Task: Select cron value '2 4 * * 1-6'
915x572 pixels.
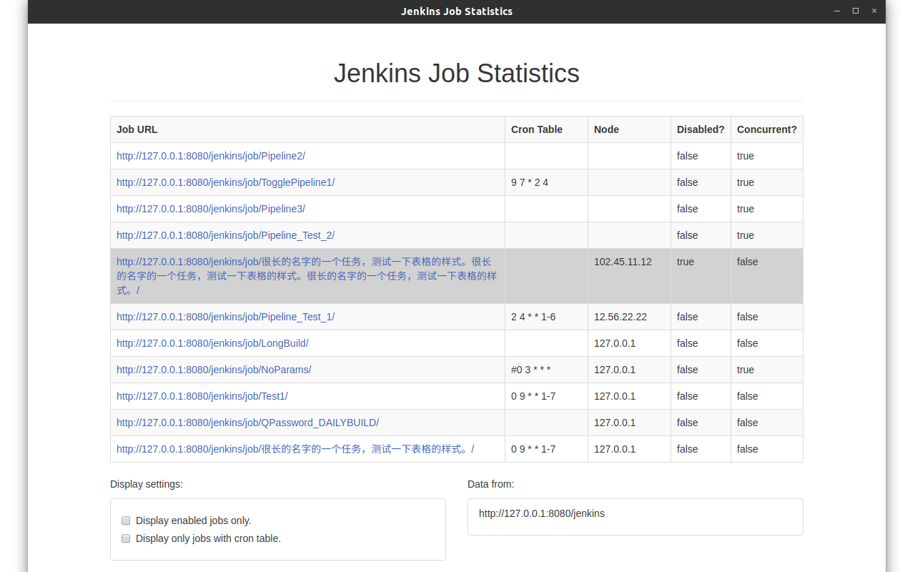Action: [x=533, y=317]
